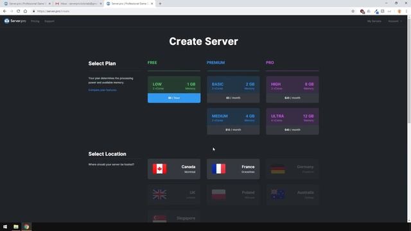Click the Poland flag icon
411x231 pixels.
218,194
